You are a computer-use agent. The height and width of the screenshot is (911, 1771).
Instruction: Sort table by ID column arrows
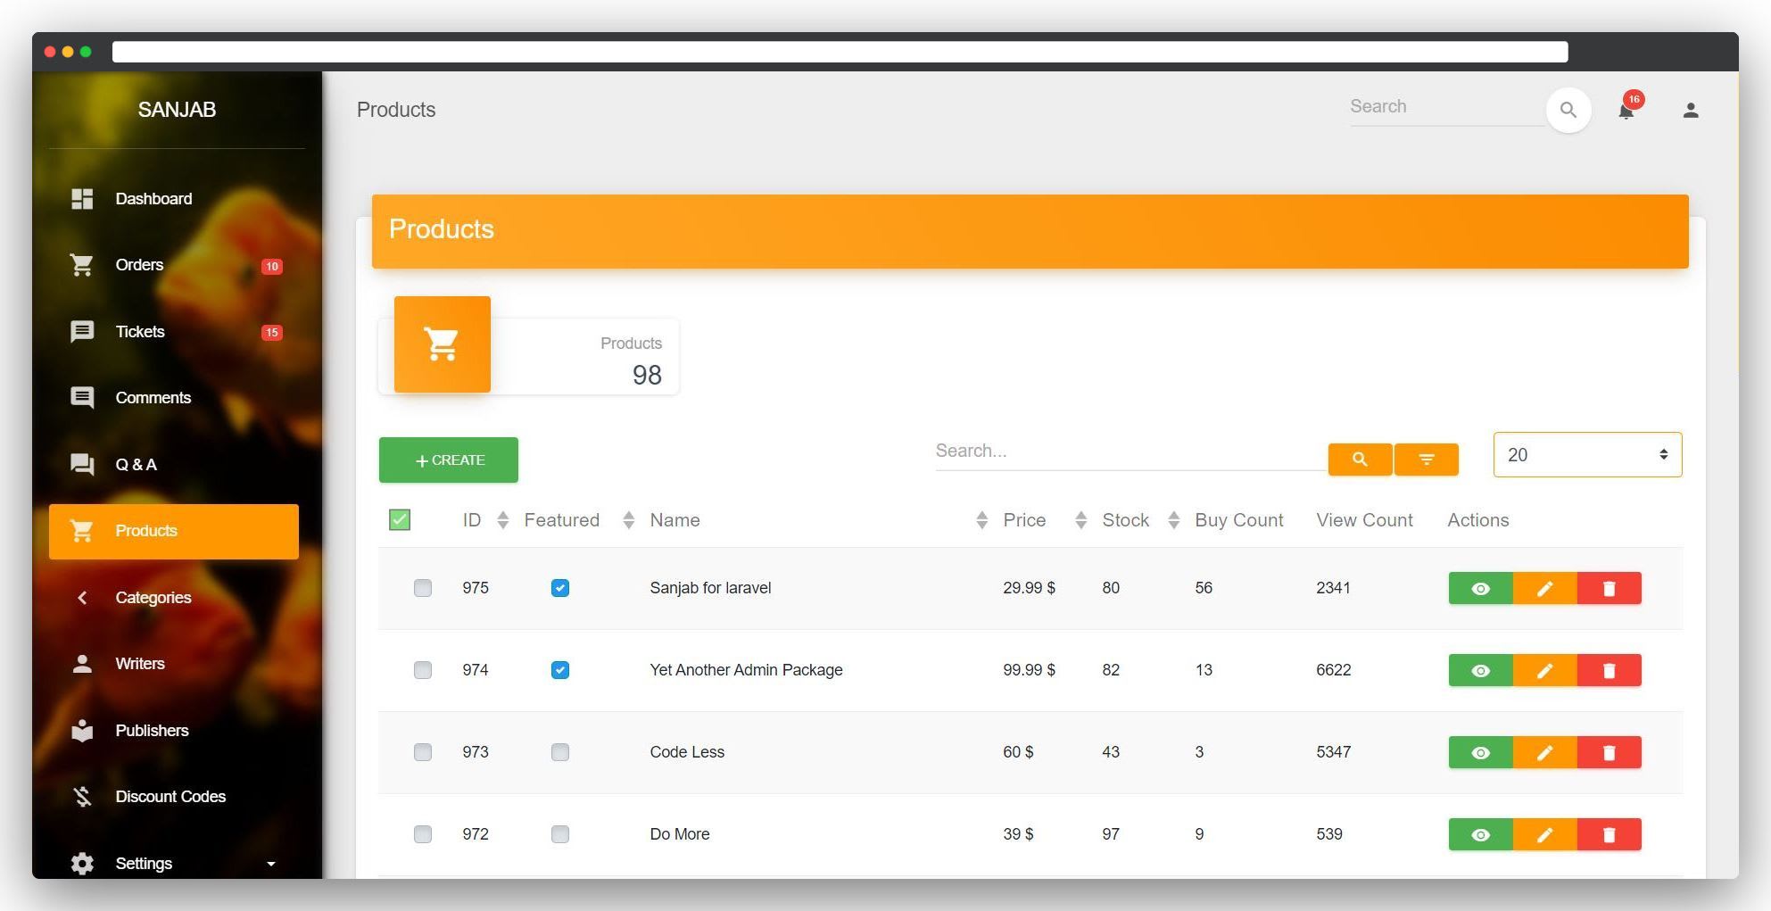(x=502, y=520)
